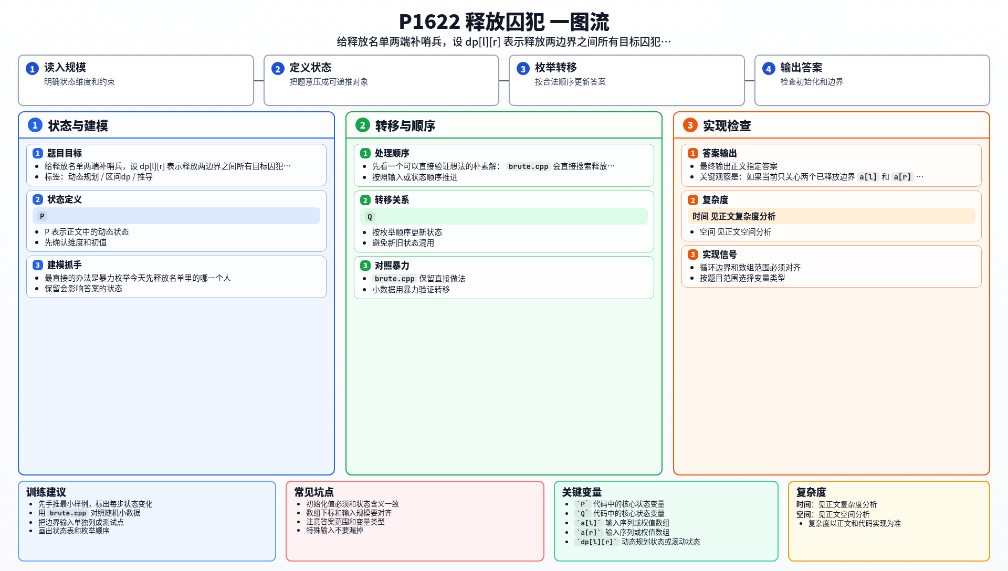1008x571 pixels.
Task: Click the `a[r]` chip in 关键变量 list
Action: click(x=589, y=533)
